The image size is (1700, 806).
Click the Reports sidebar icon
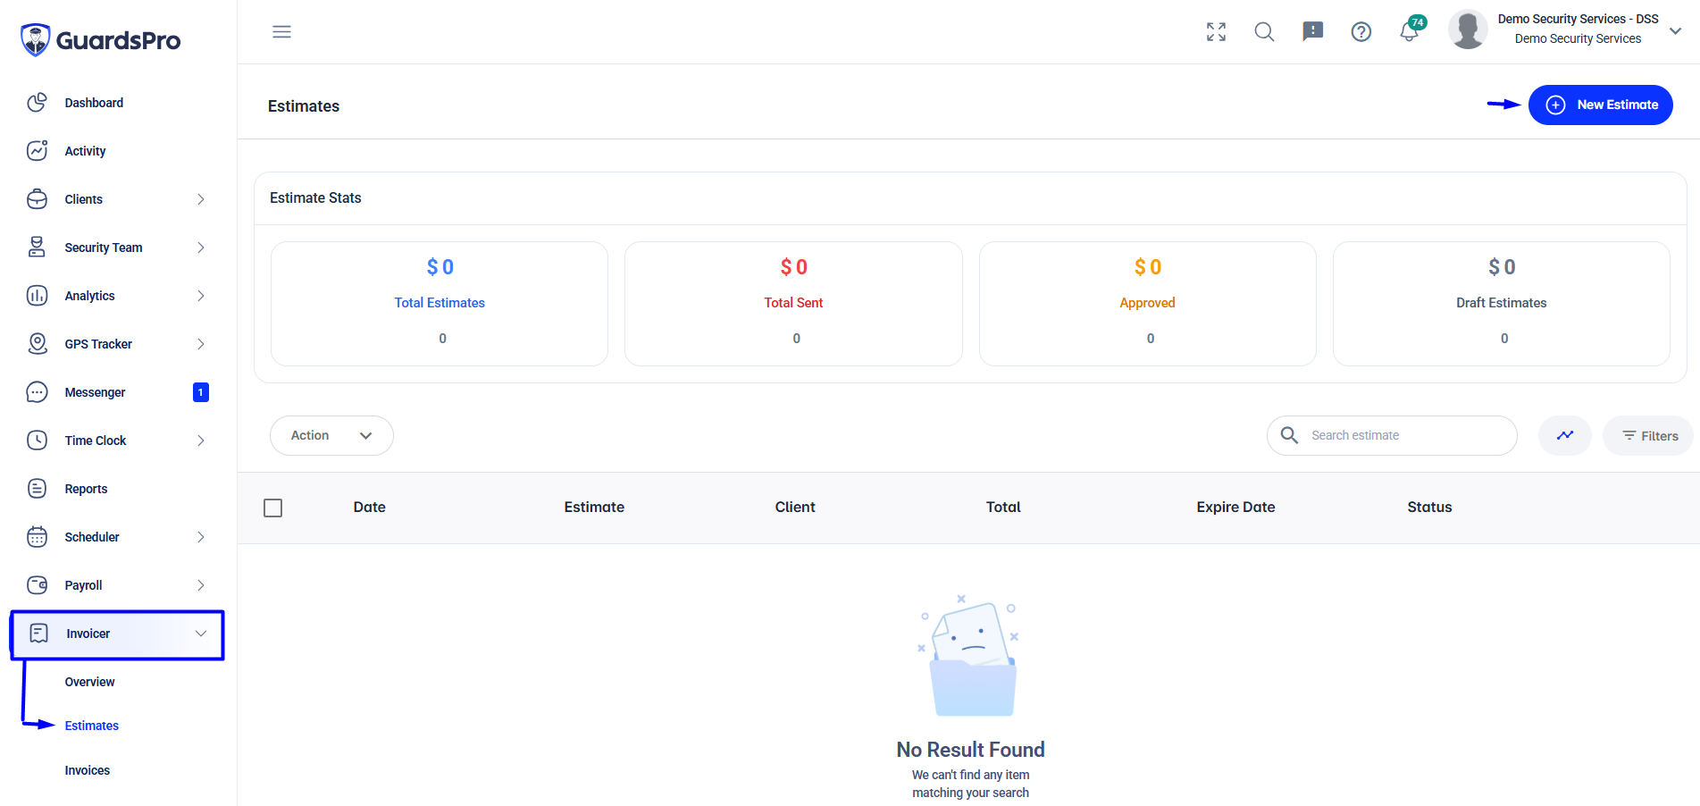pyautogui.click(x=37, y=489)
